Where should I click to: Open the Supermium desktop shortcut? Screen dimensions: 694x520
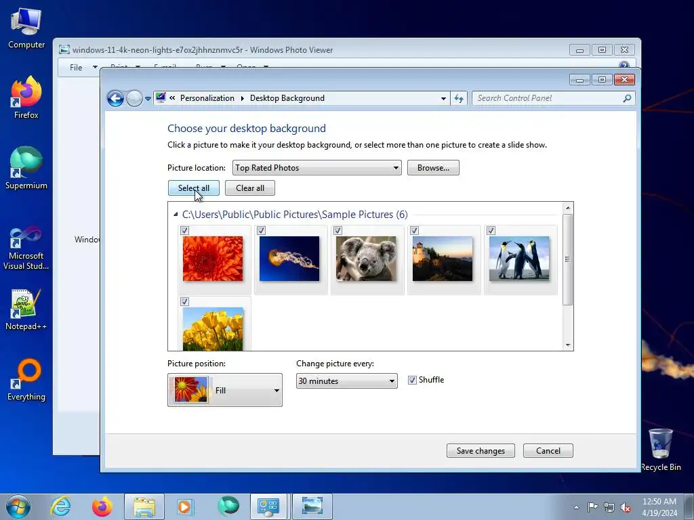(x=26, y=168)
